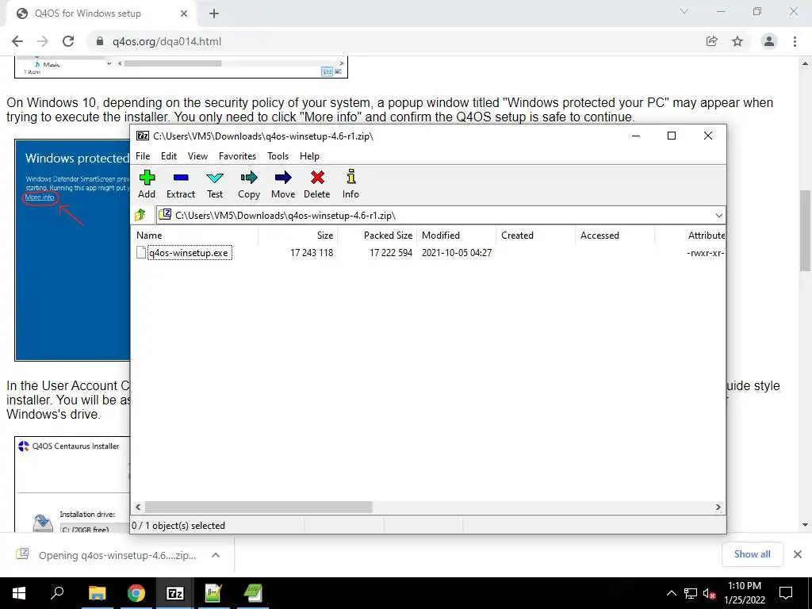Click the file size value 17 243 118
812x609 pixels.
click(311, 253)
